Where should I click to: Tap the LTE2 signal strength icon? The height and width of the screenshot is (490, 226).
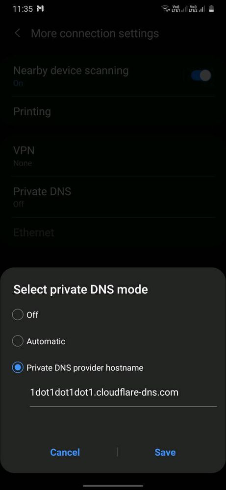pyautogui.click(x=197, y=9)
